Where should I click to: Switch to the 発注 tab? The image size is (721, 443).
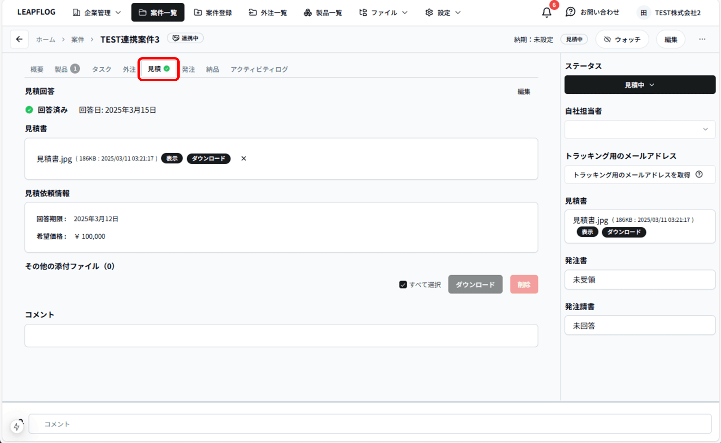pyautogui.click(x=188, y=69)
